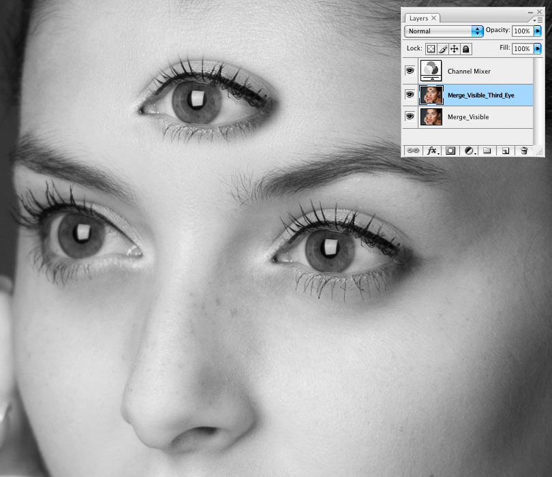
Task: Click the Opacity percentage field
Action: pyautogui.click(x=521, y=31)
